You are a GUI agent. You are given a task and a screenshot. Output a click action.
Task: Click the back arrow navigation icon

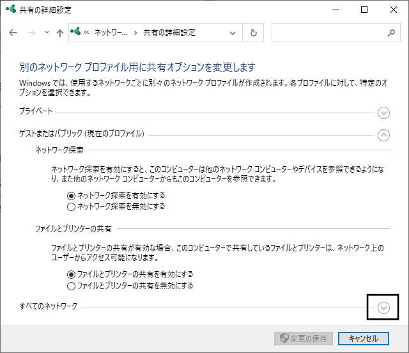[x=13, y=33]
